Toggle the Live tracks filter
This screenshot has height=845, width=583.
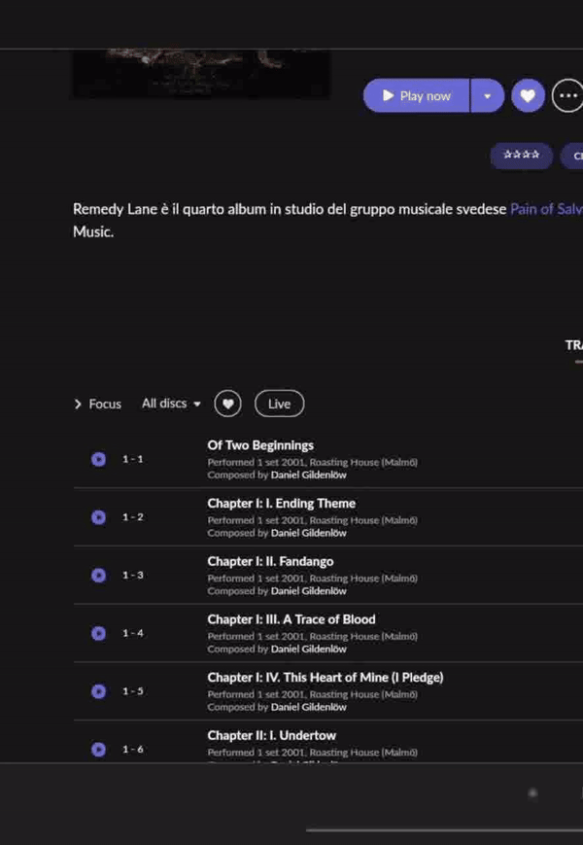pos(279,404)
